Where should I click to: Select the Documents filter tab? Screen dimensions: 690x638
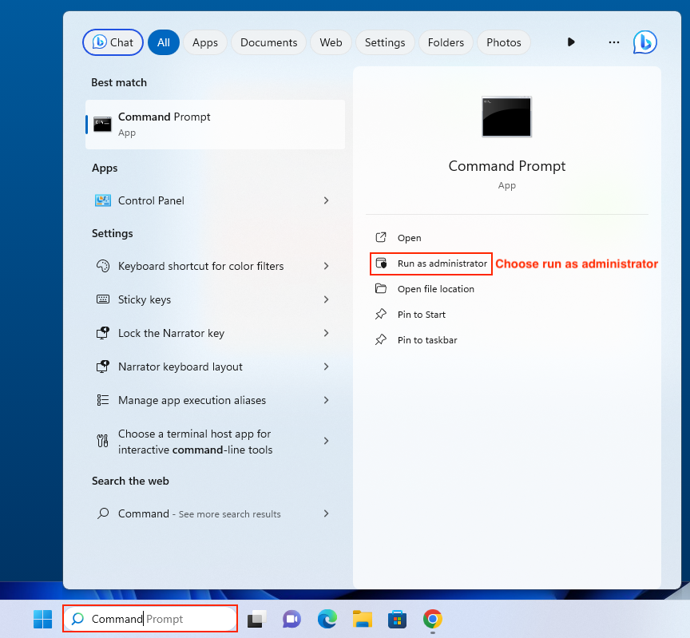point(268,42)
